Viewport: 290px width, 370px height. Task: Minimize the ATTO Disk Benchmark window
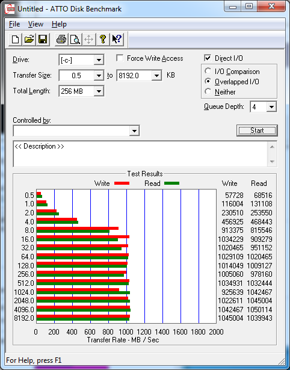pyautogui.click(x=233, y=7)
